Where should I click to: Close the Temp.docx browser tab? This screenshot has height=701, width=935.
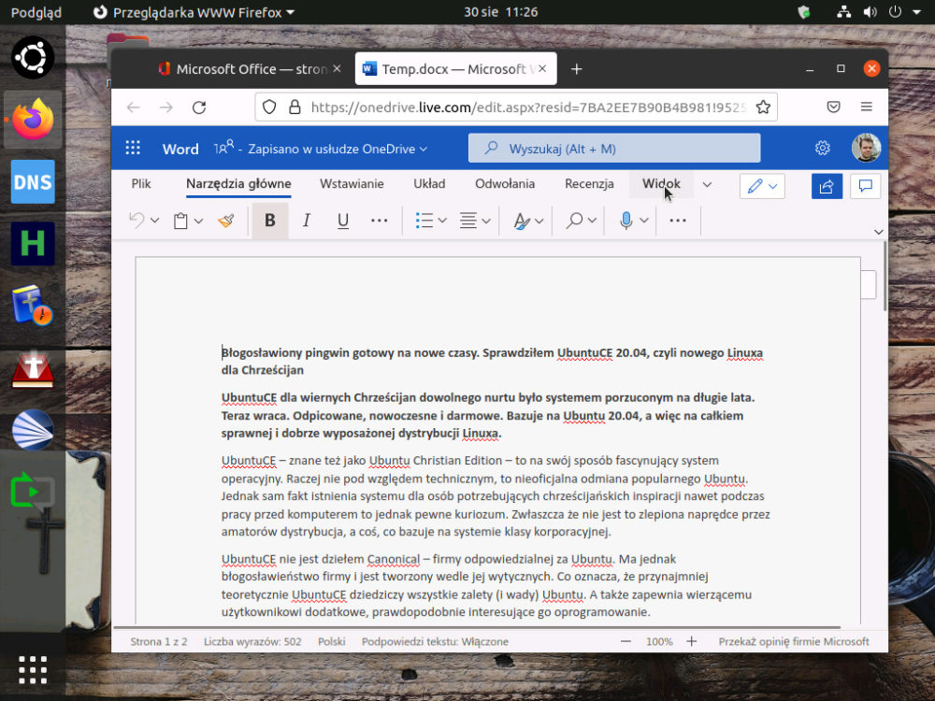542,69
